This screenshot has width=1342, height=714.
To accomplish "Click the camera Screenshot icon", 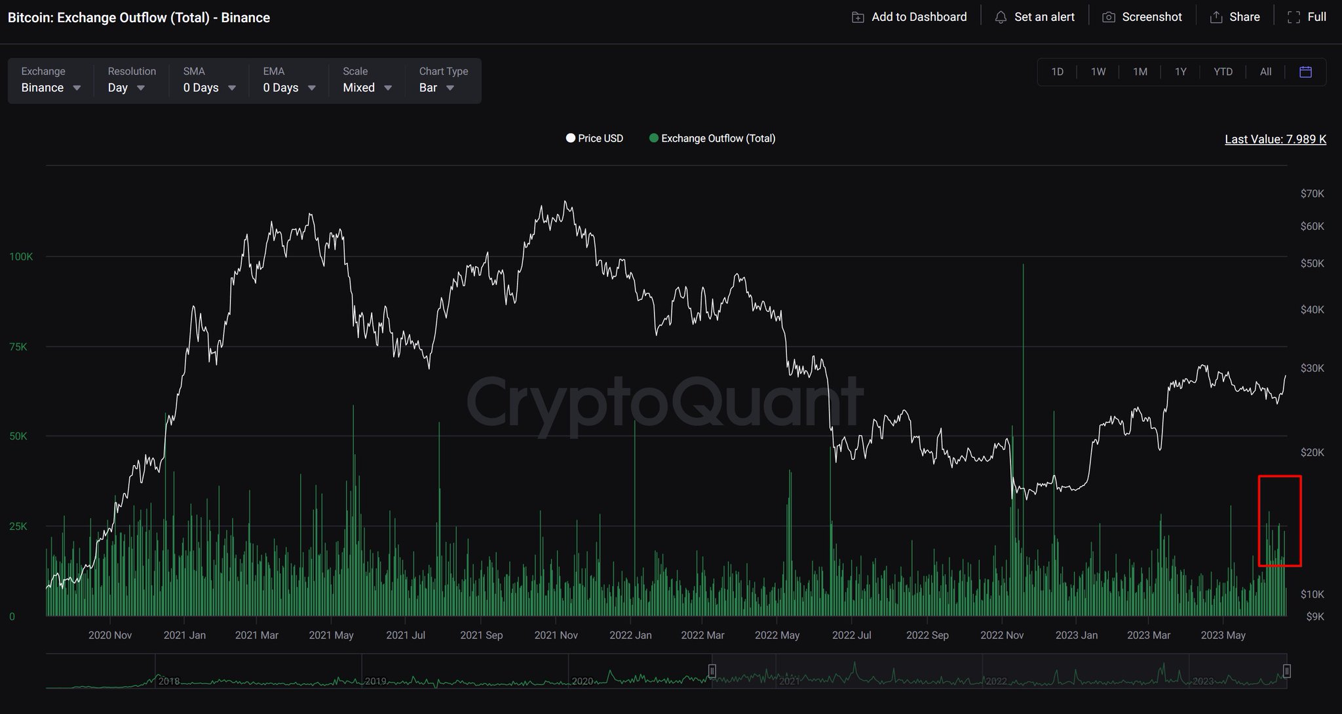I will click(1108, 18).
